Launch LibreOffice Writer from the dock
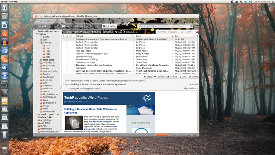 click(x=5, y=25)
